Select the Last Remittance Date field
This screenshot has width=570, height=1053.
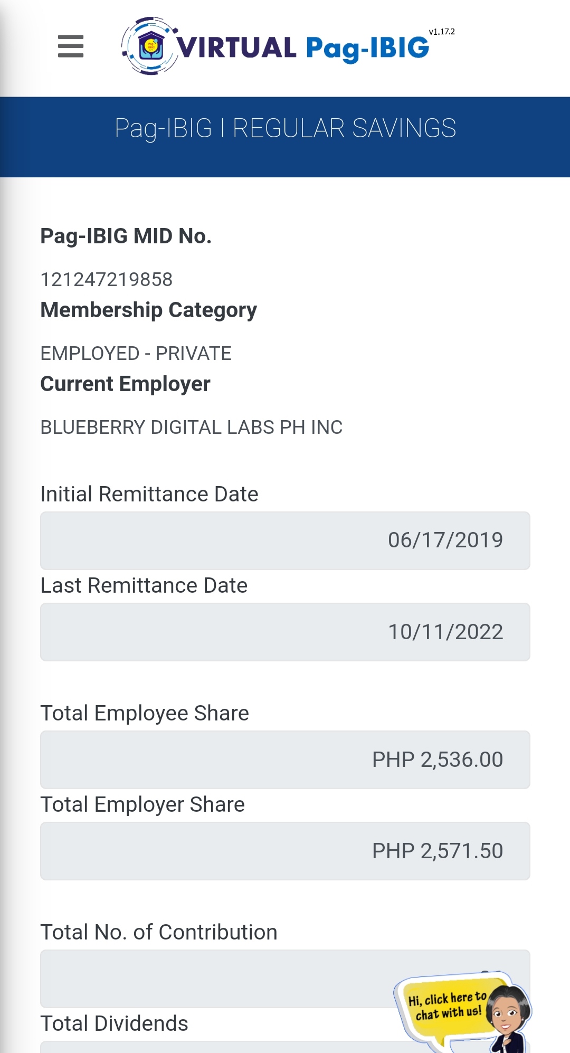[x=285, y=632]
